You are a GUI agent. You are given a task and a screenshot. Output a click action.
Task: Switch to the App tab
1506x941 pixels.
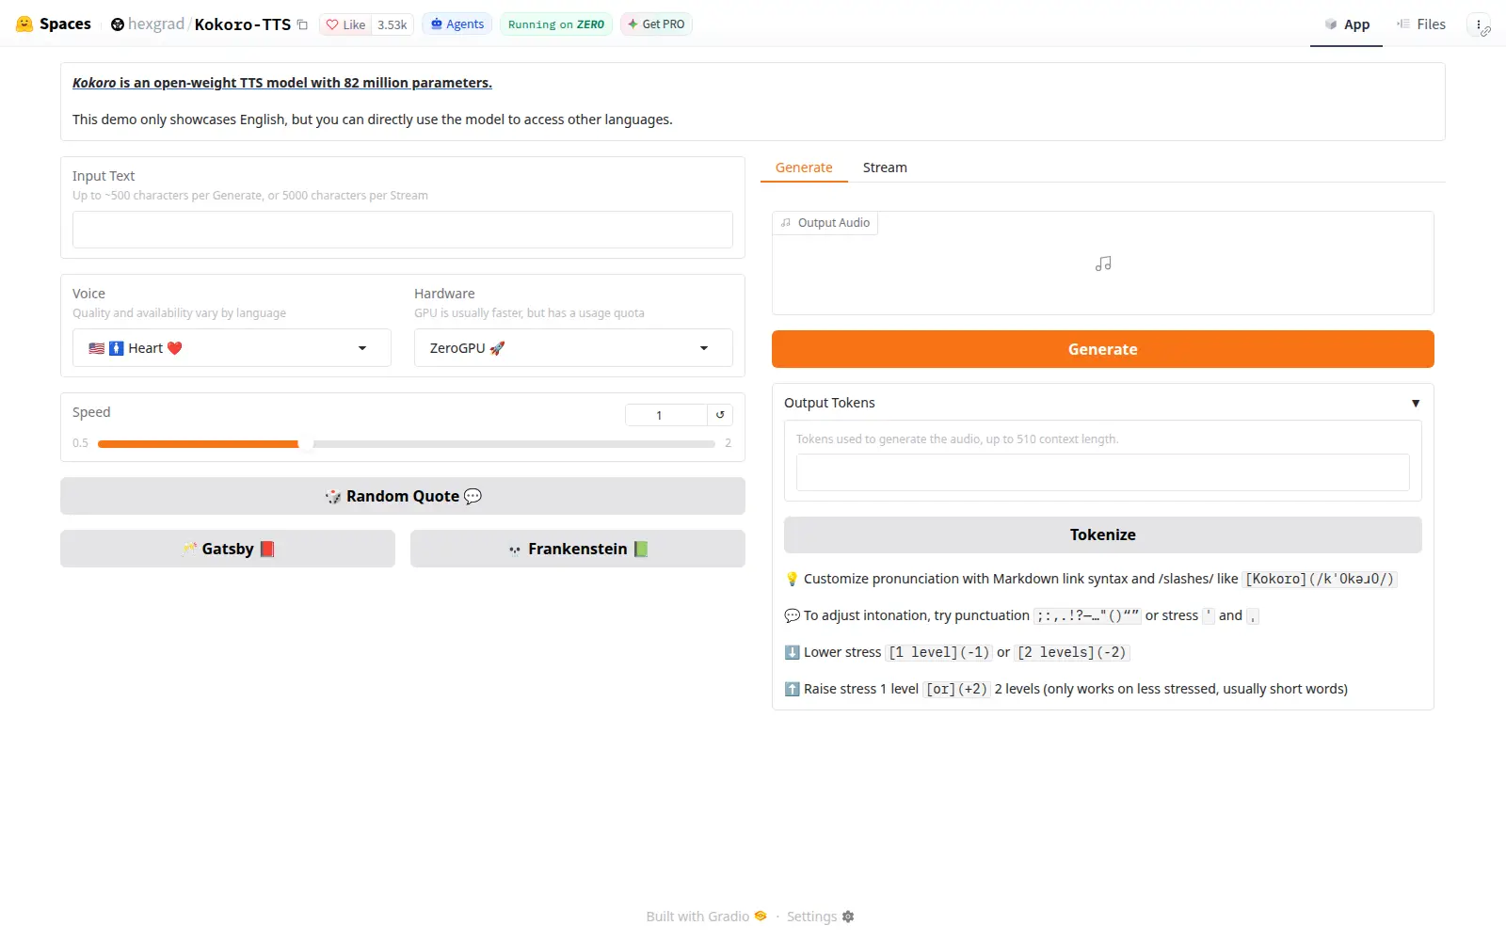(1346, 24)
